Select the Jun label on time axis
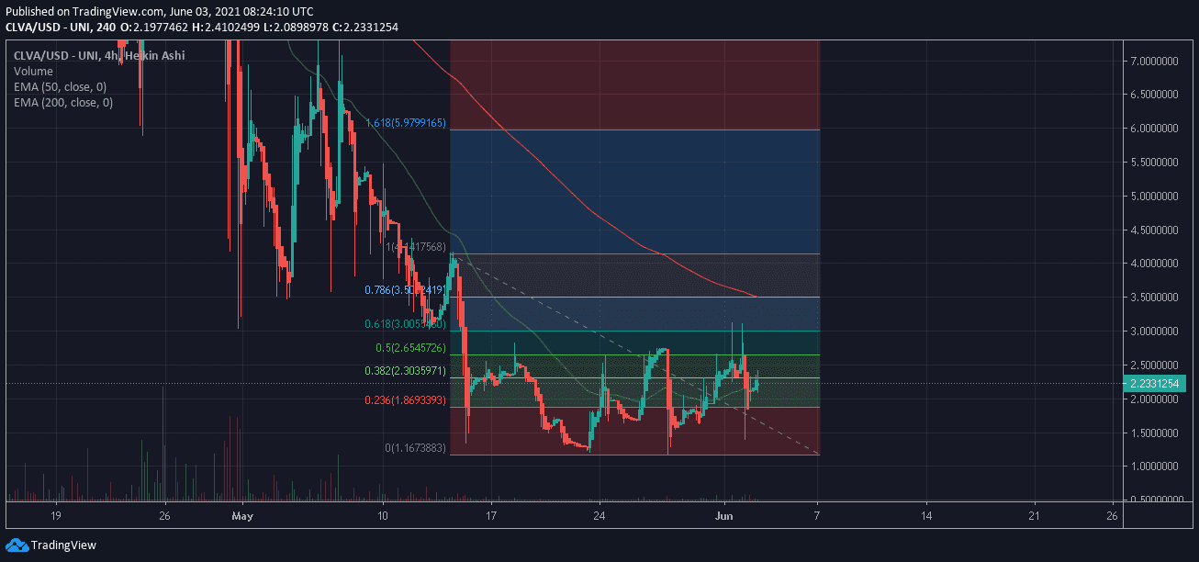This screenshot has width=1199, height=562. pyautogui.click(x=723, y=514)
